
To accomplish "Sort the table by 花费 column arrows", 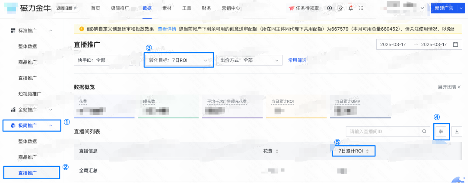I will click(277, 151).
